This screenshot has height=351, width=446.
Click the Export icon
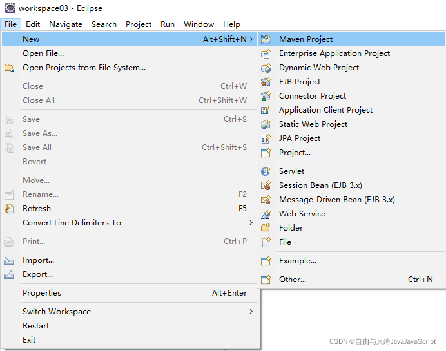tap(9, 274)
